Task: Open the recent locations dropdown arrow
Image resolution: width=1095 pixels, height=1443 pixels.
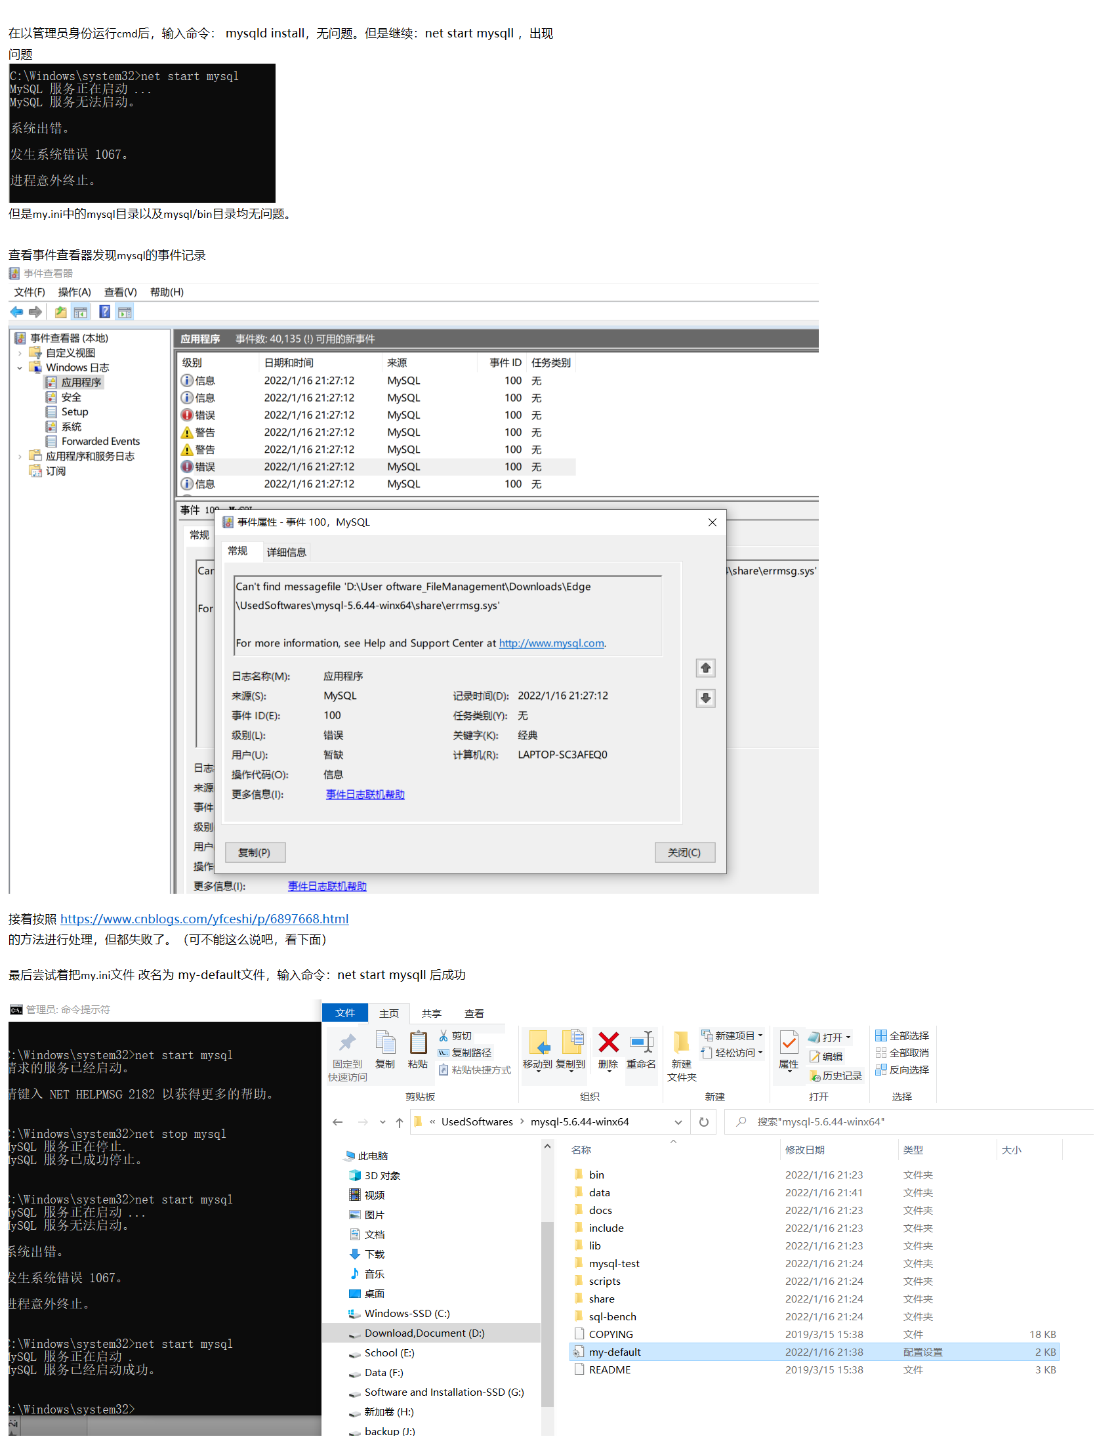Action: [382, 1123]
